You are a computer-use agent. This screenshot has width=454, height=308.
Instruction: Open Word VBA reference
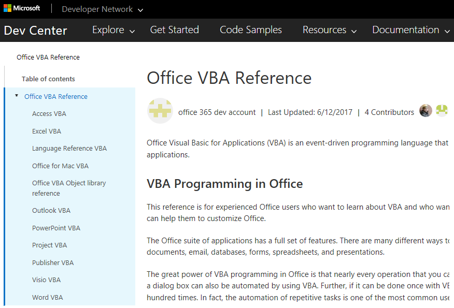point(48,298)
